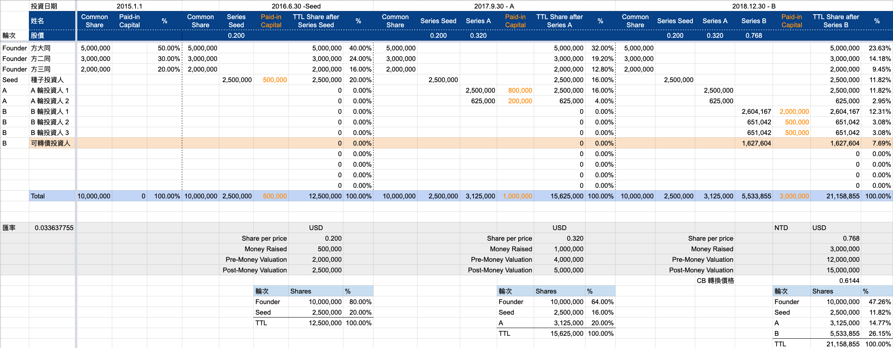Click the 2017.9.30 - A date header
Viewport: 893px width, 348px height.
click(494, 6)
